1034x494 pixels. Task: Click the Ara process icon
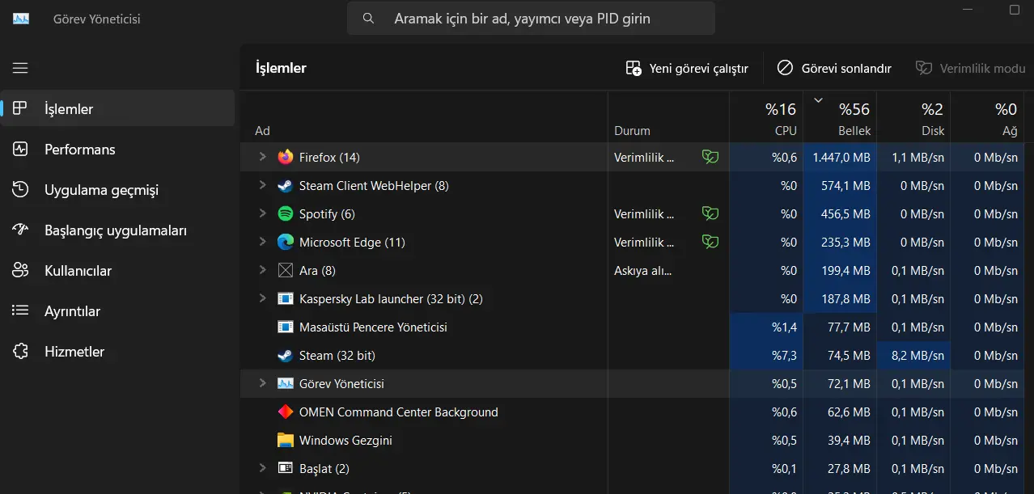tap(285, 271)
